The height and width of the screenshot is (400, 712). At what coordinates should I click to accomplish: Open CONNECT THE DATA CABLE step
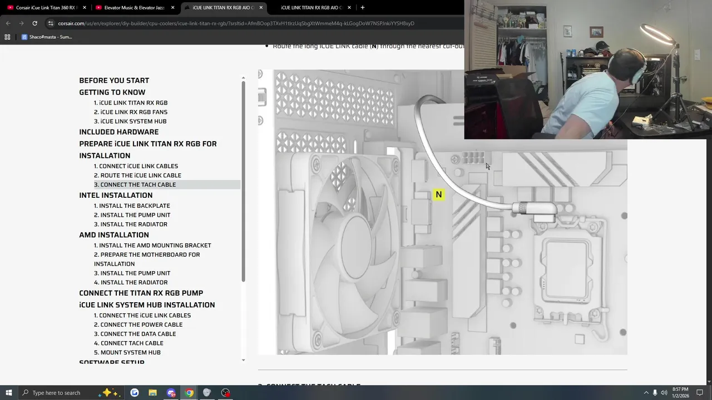point(135,334)
